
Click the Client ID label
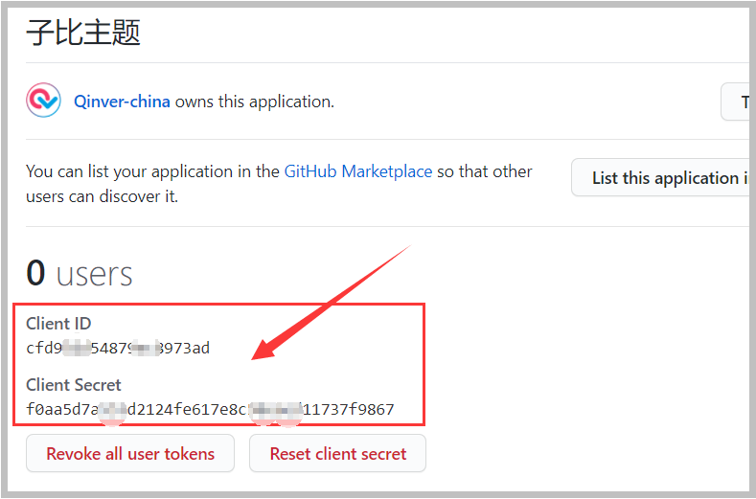pyautogui.click(x=58, y=323)
